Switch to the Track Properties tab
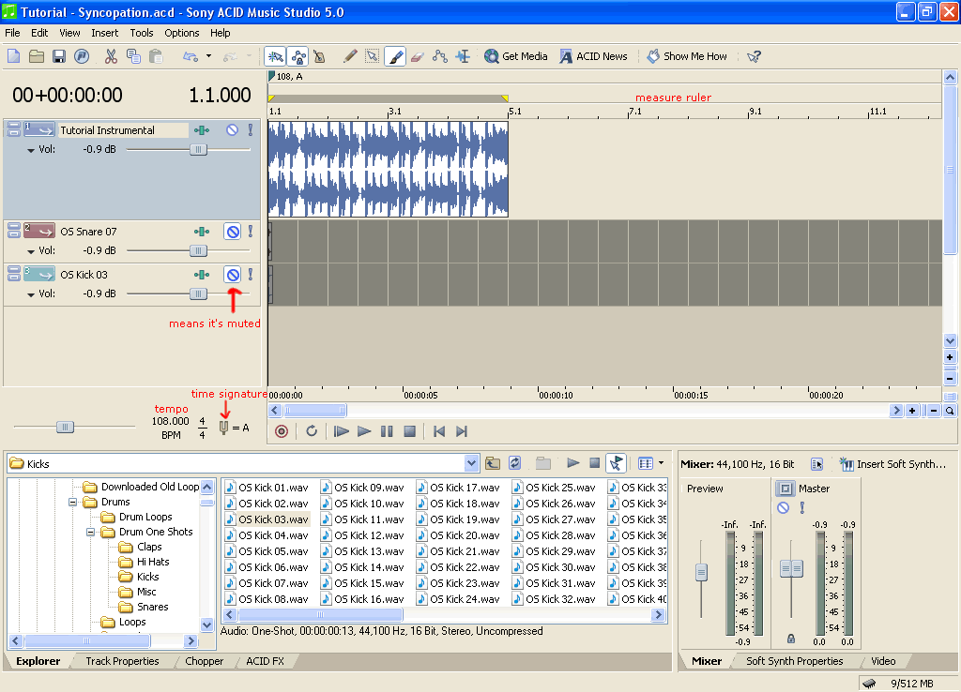The width and height of the screenshot is (961, 692). [x=123, y=661]
